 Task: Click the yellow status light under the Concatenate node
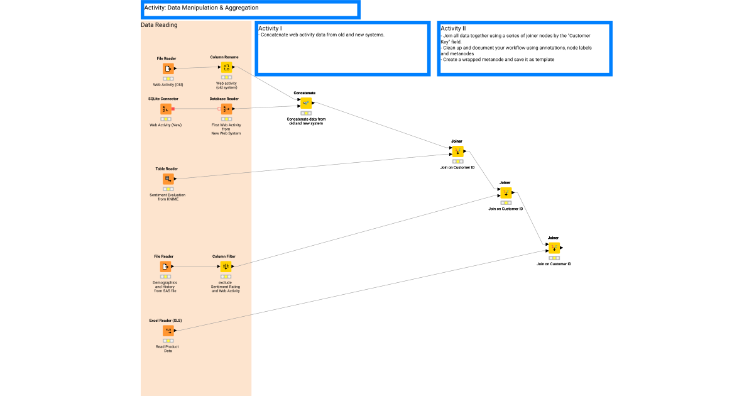[306, 113]
